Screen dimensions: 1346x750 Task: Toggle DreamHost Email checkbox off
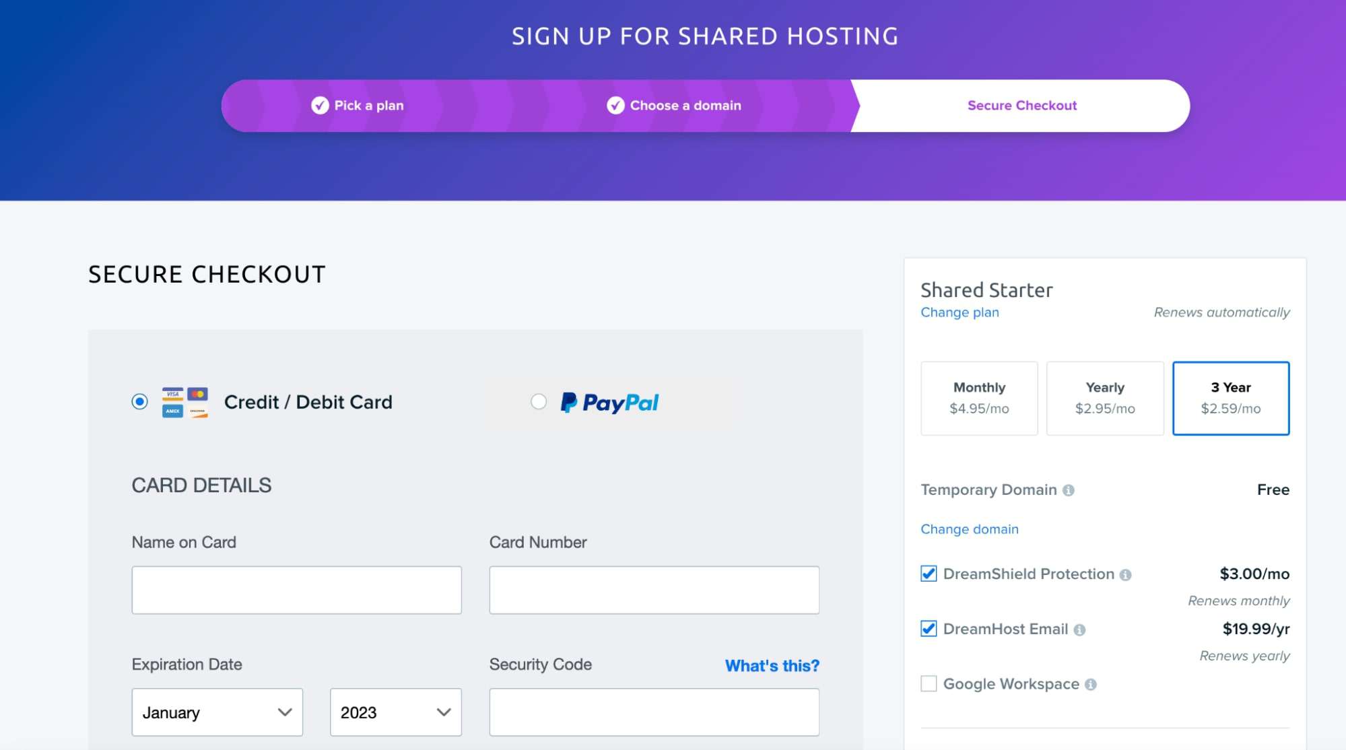[929, 629]
